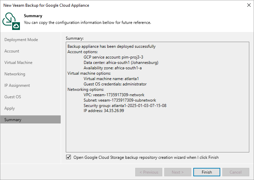This screenshot has height=180, width=254.
Task: Click the disabled Next button
Action: [178, 172]
